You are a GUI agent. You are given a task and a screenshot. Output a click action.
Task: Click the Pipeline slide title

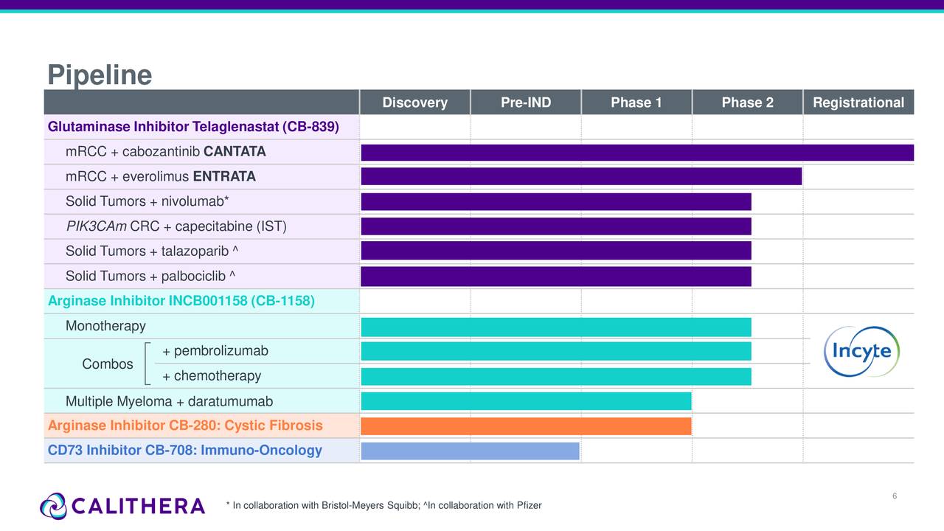[100, 74]
